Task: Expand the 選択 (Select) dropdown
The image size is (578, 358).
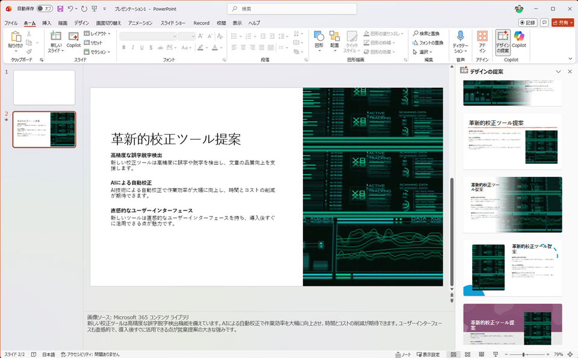Action: (423, 52)
